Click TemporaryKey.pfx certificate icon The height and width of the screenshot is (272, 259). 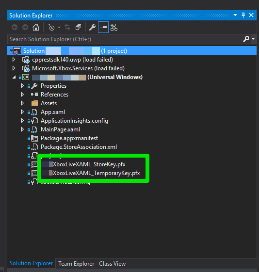34,173
